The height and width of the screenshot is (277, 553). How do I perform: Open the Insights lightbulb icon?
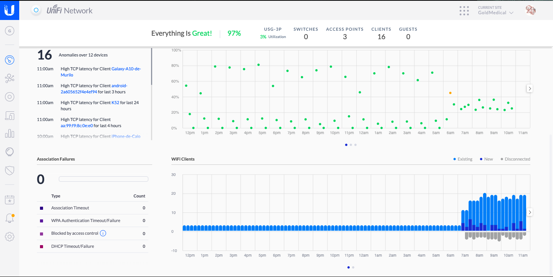click(x=10, y=152)
